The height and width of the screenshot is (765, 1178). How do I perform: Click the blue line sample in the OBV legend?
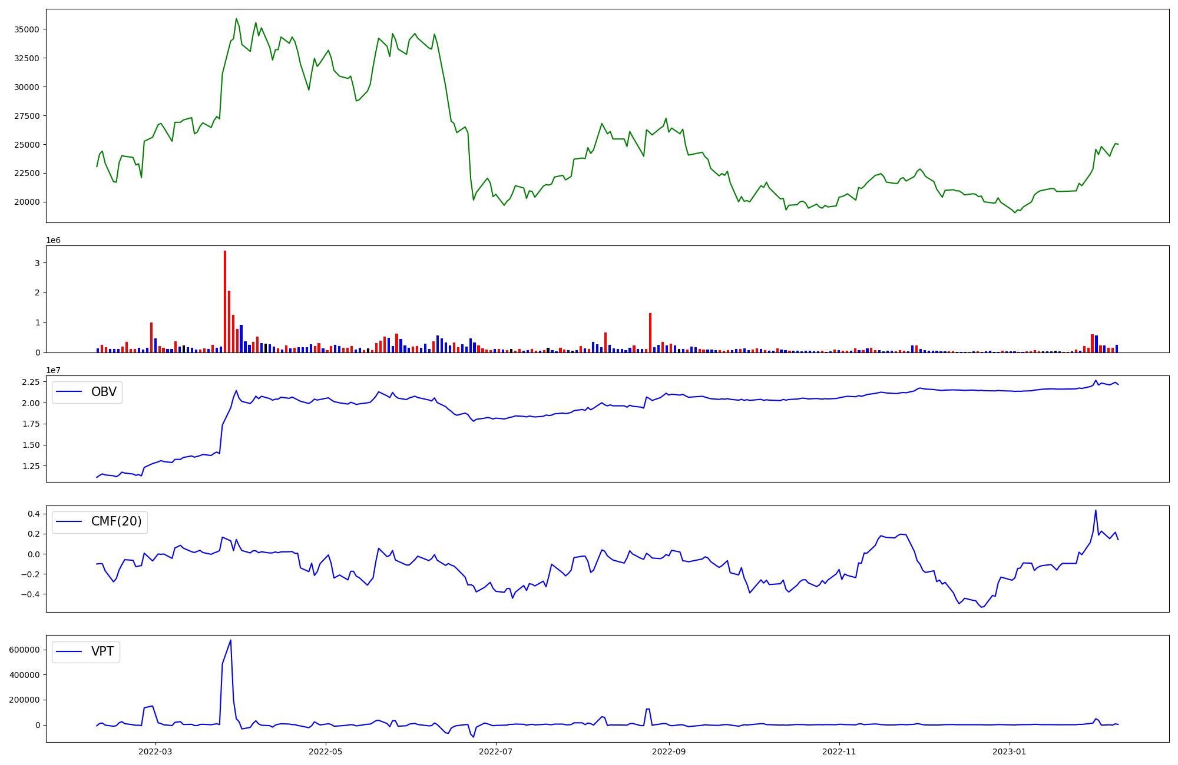70,393
